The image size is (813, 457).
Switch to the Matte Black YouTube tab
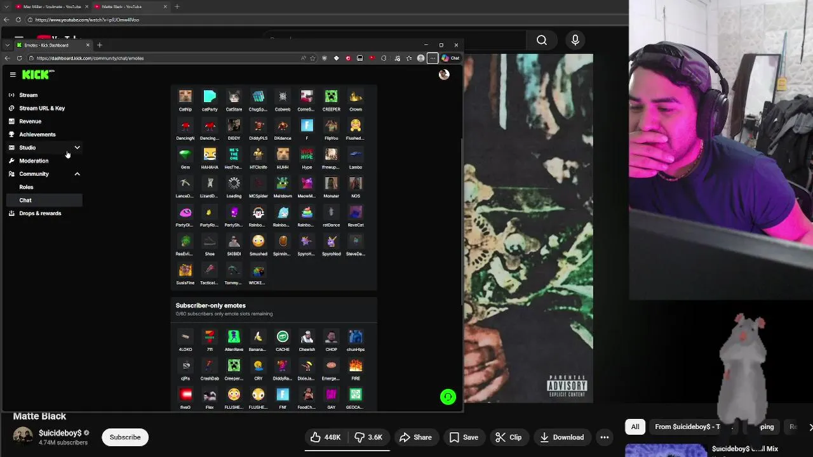pyautogui.click(x=130, y=6)
